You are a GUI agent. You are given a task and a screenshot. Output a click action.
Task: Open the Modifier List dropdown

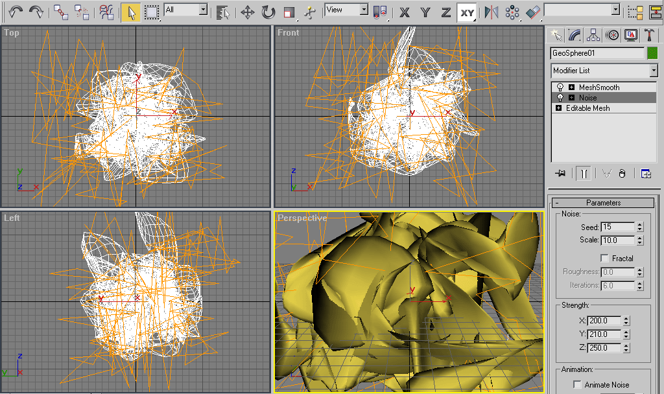coord(654,71)
